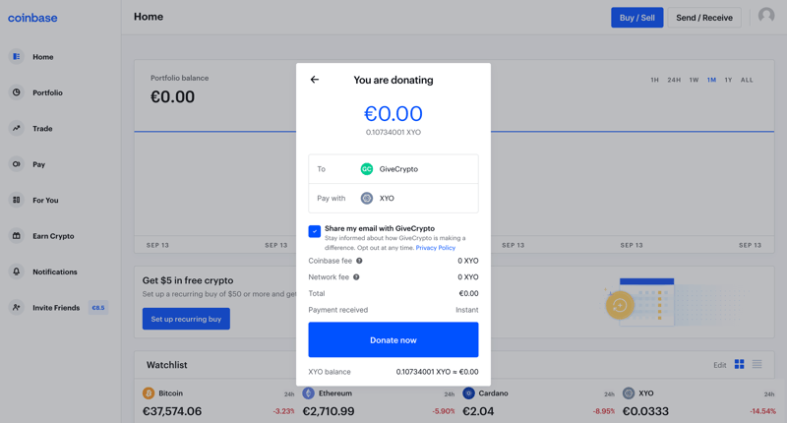Uncheck Share my email with GiveCrypto
The height and width of the screenshot is (423, 787).
pos(315,231)
